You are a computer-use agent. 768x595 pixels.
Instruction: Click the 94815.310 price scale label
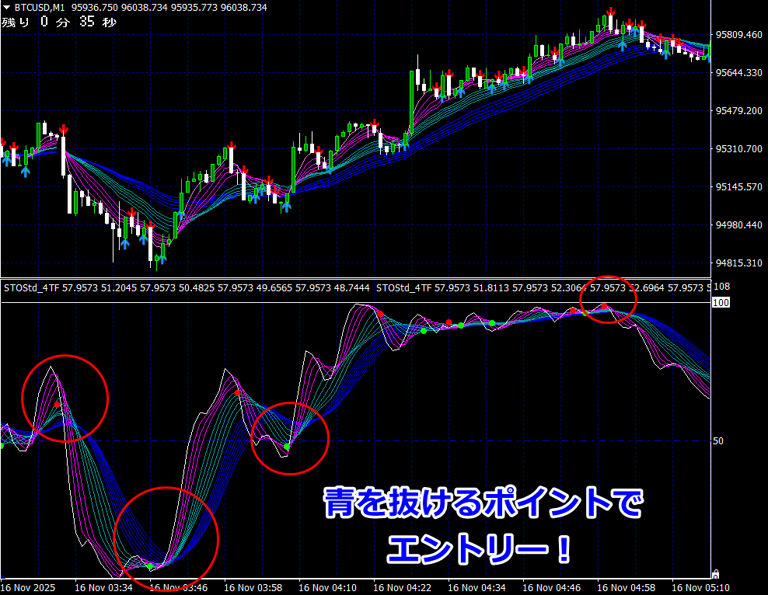pos(738,263)
